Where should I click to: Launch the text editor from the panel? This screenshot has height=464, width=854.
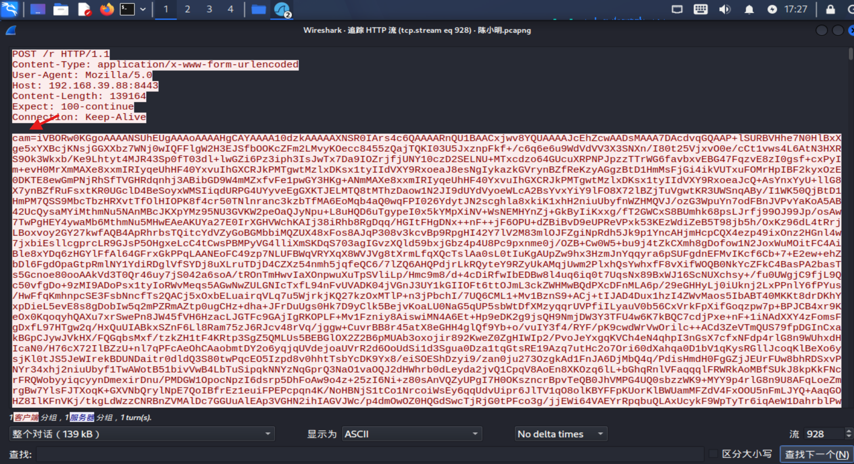(x=84, y=9)
